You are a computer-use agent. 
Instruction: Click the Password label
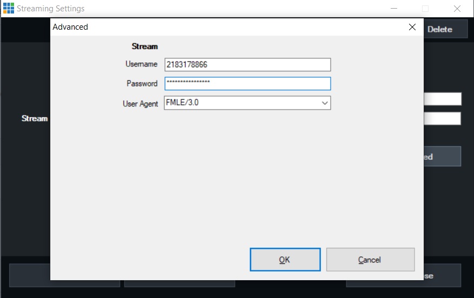tap(142, 83)
